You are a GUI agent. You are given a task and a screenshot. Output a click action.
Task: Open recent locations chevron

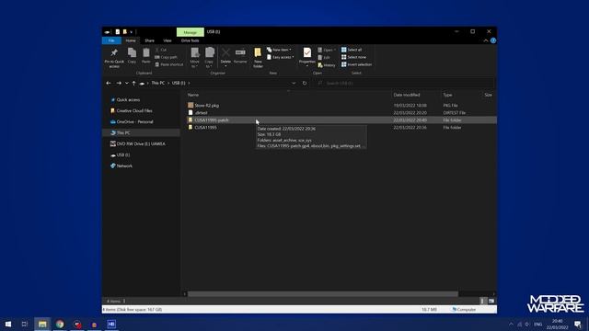point(127,83)
